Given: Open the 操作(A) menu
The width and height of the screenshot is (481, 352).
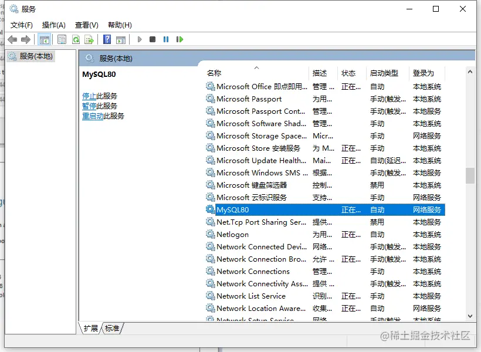Looking at the screenshot, I should click(x=54, y=25).
